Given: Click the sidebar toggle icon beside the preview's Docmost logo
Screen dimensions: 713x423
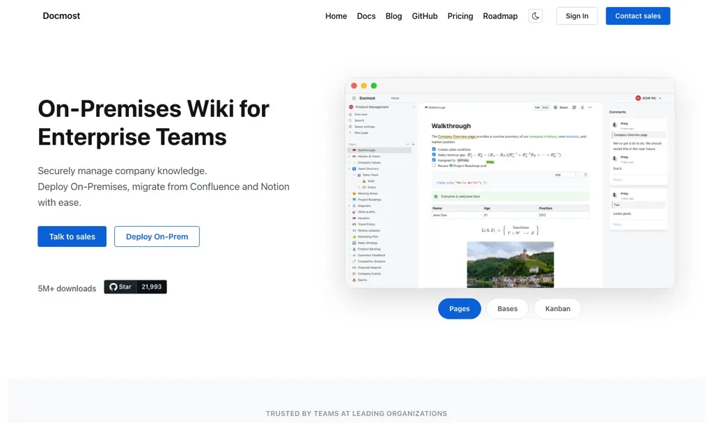Looking at the screenshot, I should tap(354, 98).
